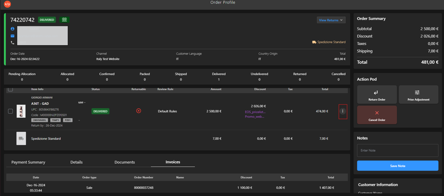Click the DELIVERED status badge in item row
444x196 pixels.
100,111
